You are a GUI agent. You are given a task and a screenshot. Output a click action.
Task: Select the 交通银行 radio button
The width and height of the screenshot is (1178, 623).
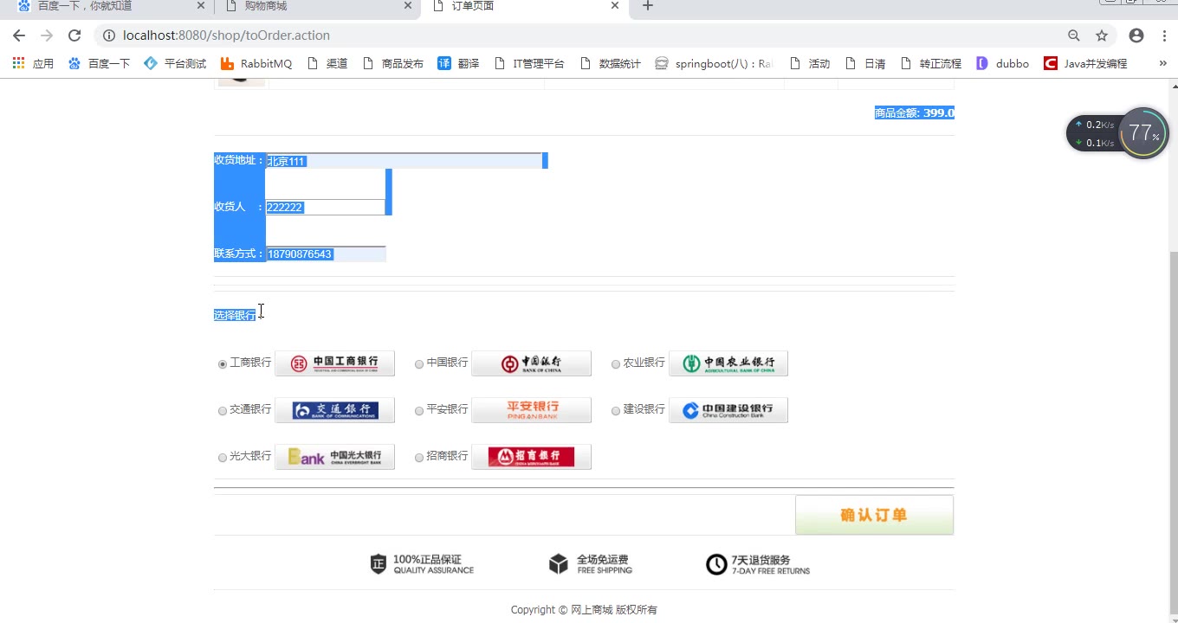tap(223, 411)
